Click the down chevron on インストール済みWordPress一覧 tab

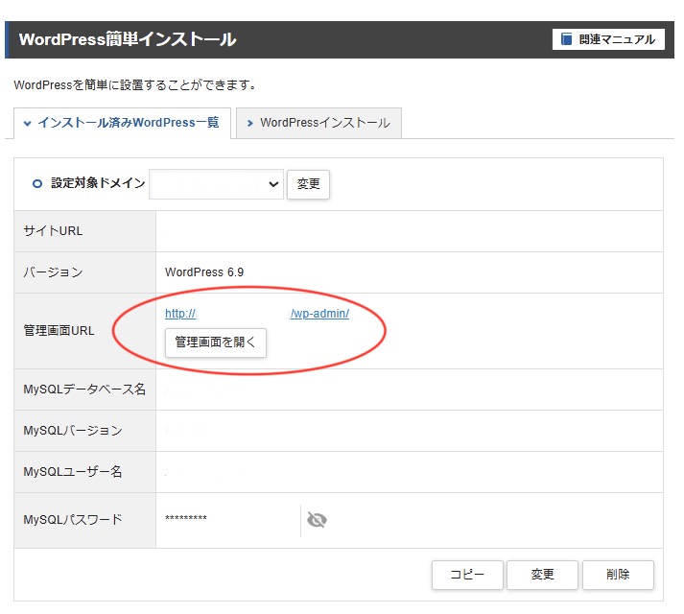(x=28, y=123)
